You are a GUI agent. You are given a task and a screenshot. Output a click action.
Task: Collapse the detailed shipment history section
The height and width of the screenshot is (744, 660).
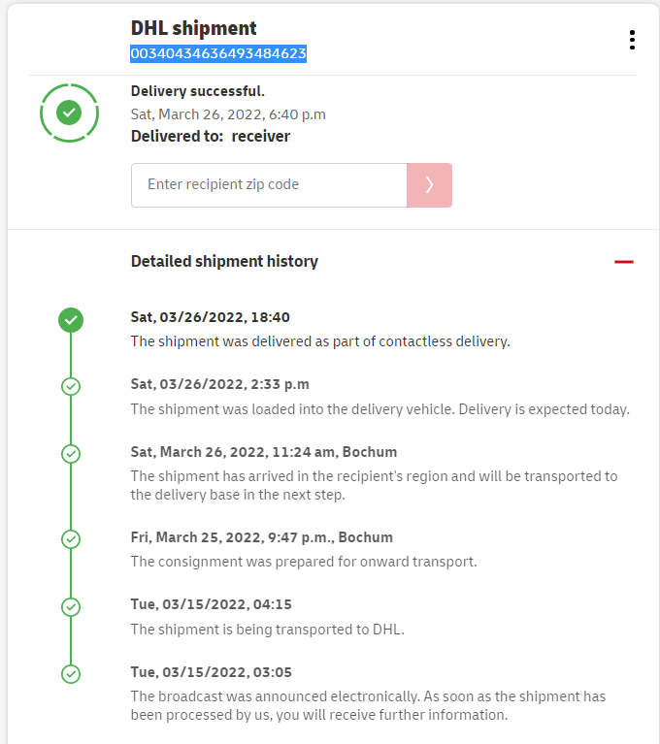click(x=624, y=262)
